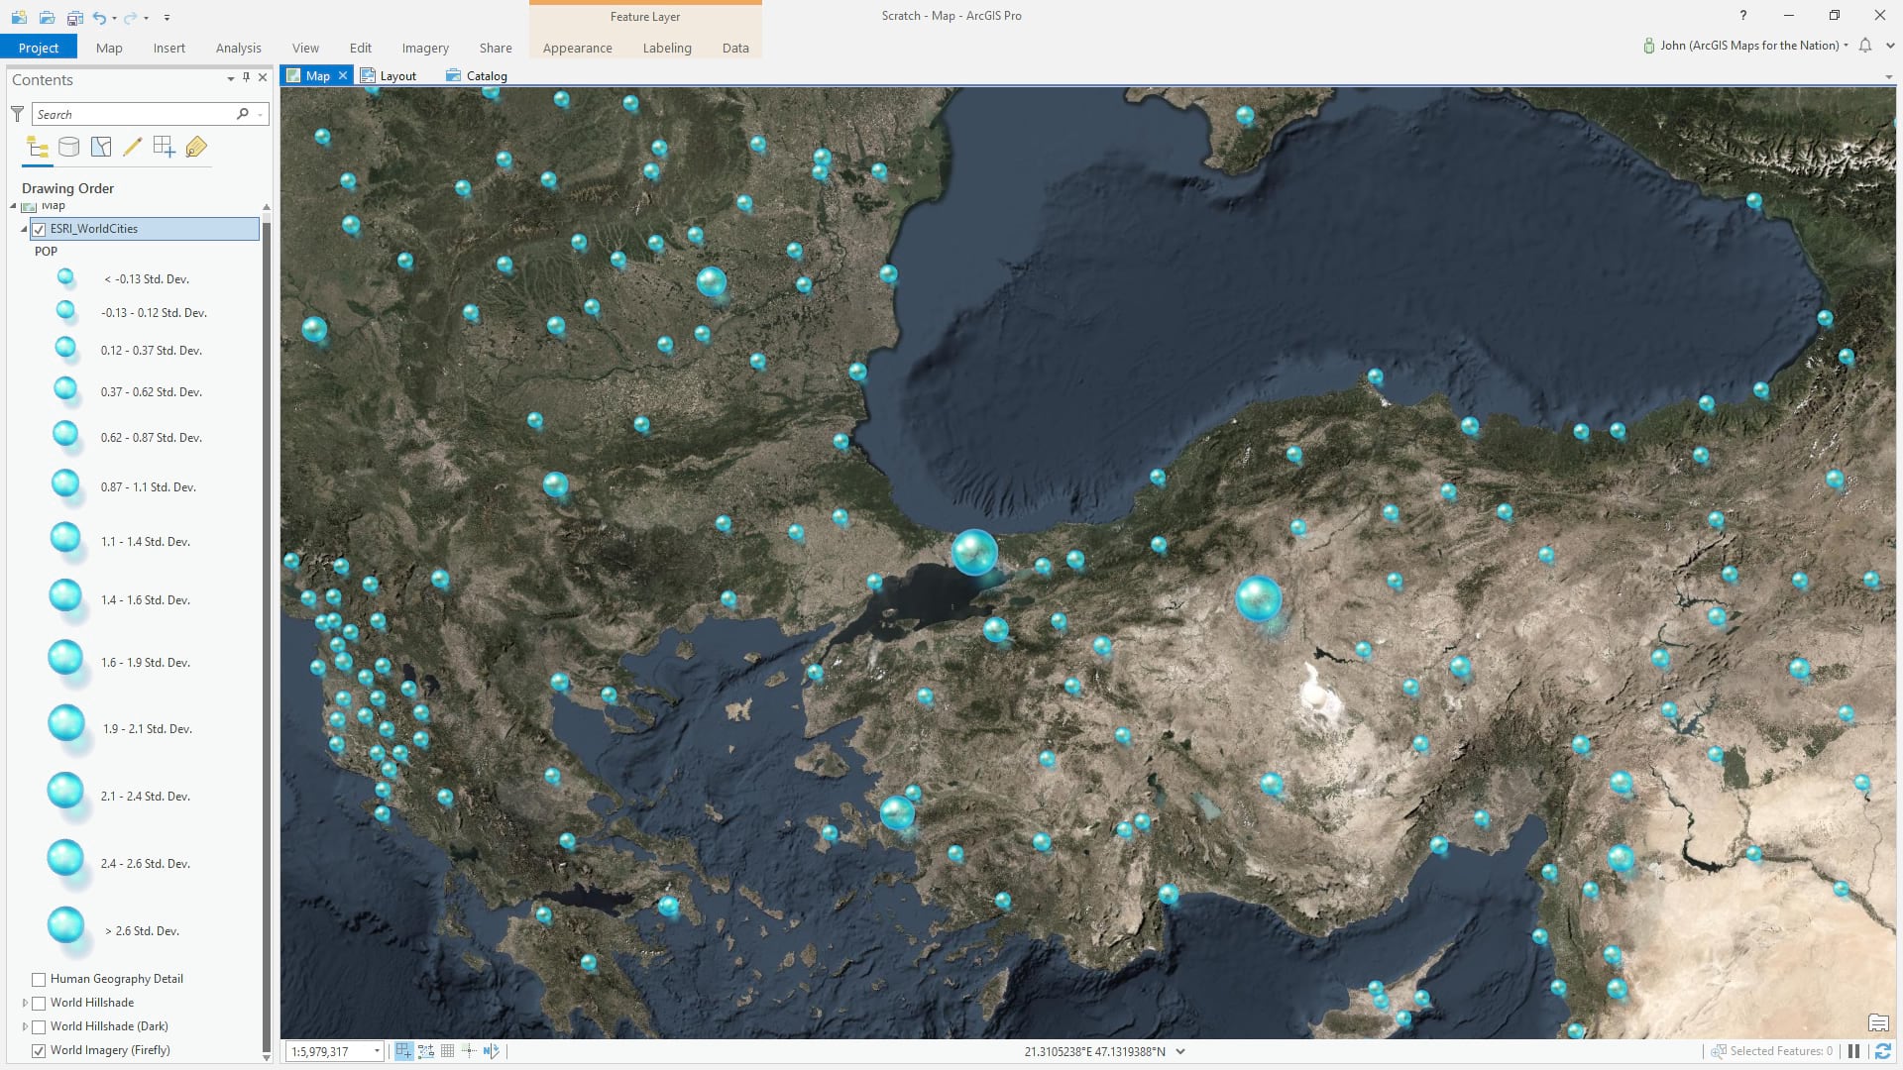The image size is (1903, 1070).
Task: Select List By Snapping icon
Action: (164, 148)
